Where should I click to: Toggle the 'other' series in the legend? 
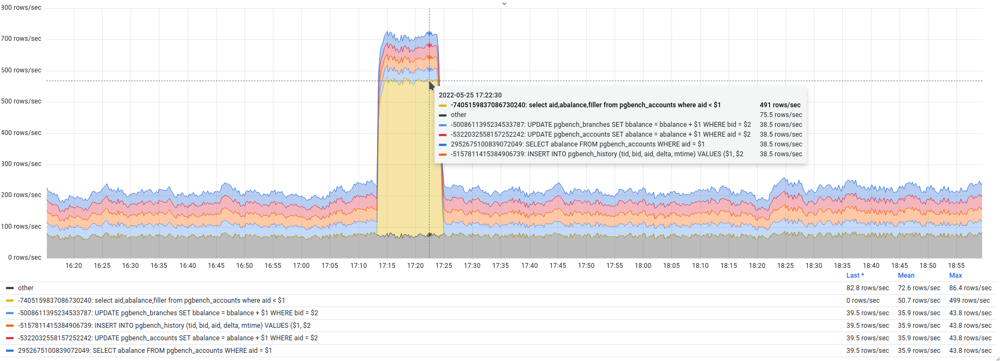click(x=26, y=288)
